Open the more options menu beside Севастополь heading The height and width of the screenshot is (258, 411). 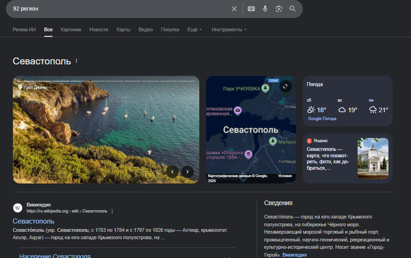76,61
